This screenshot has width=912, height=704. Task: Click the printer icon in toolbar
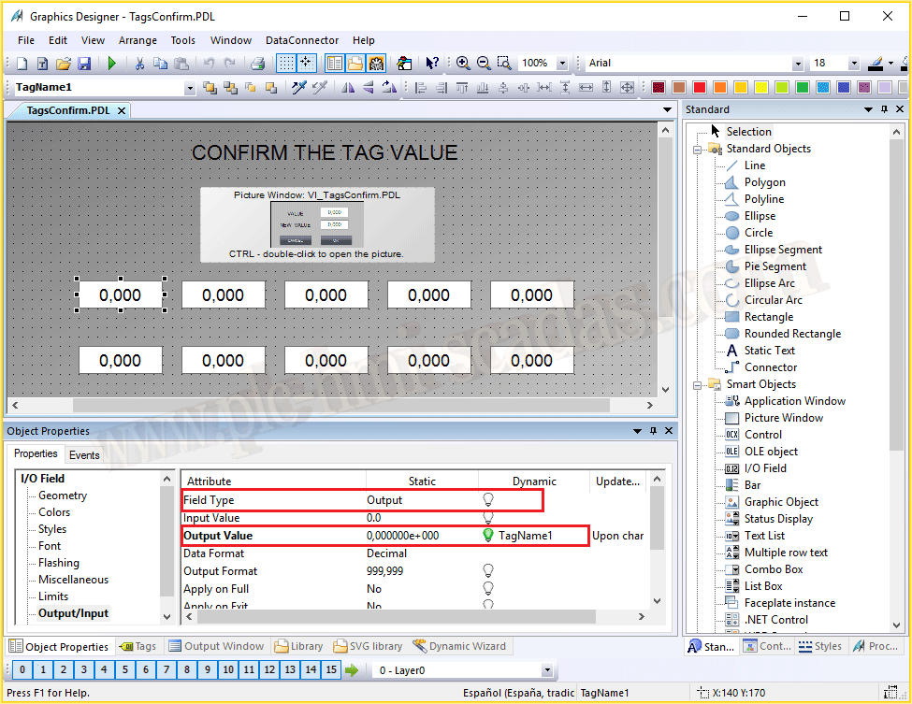[x=257, y=64]
